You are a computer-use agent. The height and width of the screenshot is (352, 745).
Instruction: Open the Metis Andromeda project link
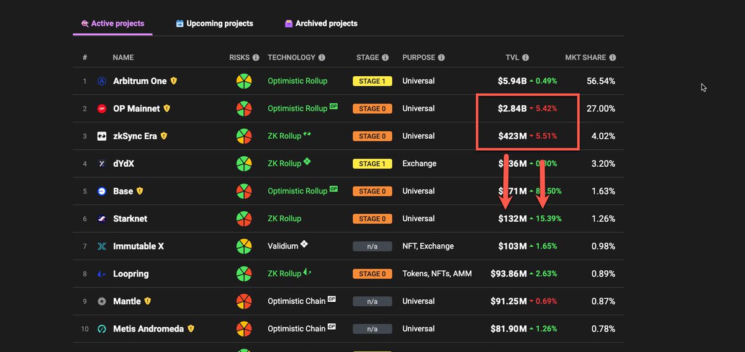click(148, 329)
